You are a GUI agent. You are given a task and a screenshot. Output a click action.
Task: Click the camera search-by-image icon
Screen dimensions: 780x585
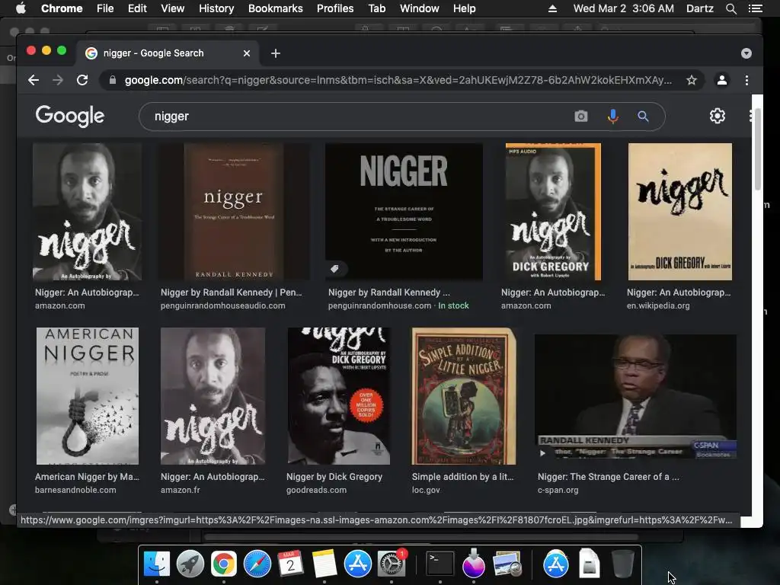[x=580, y=117]
